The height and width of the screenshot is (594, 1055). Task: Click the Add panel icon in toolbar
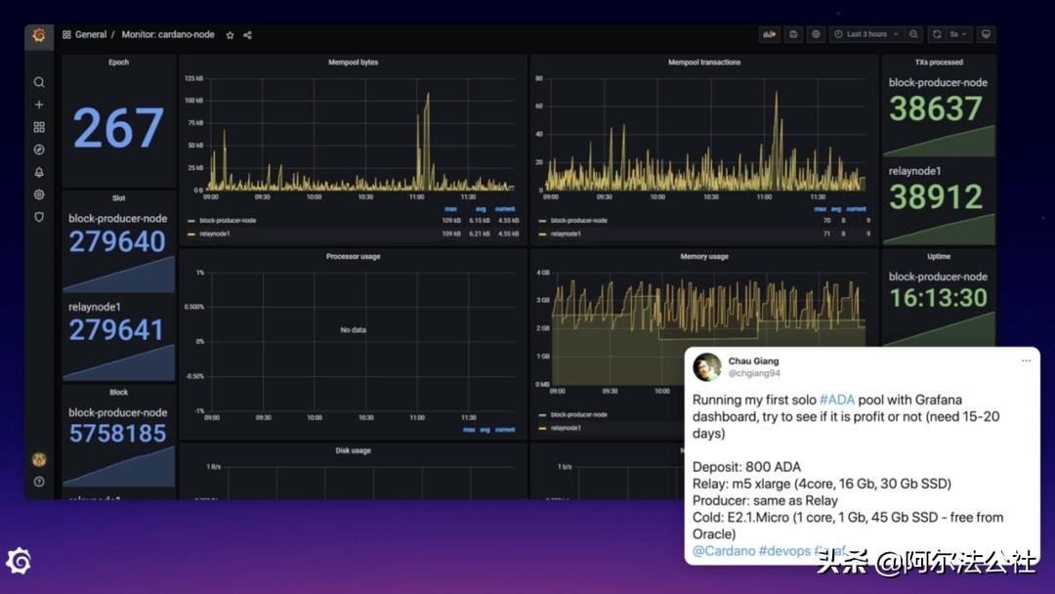tap(770, 34)
